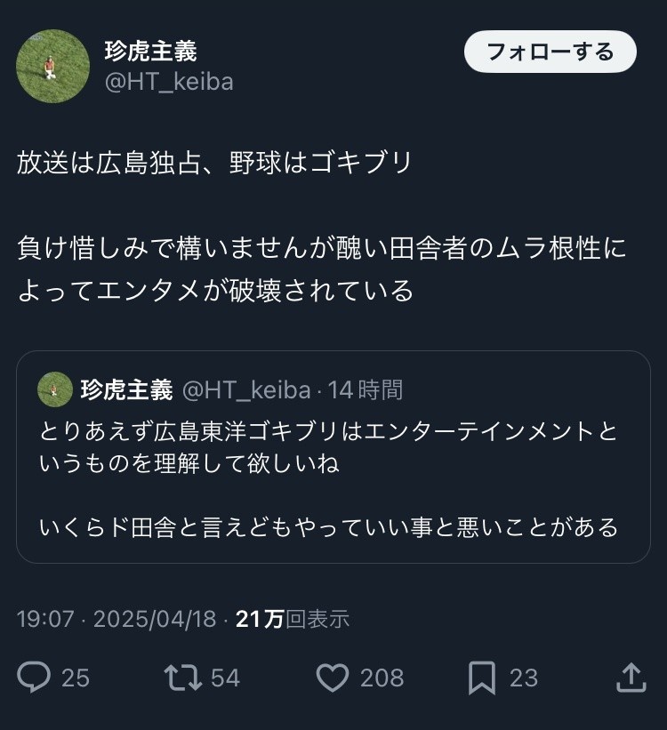667x730 pixels.
Task: Open the quoted post's 14時間 timestamp
Action: point(366,389)
